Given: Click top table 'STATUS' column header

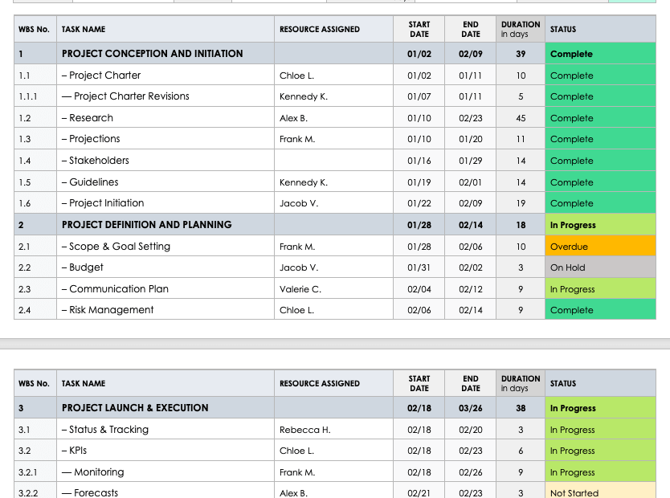Looking at the screenshot, I should pos(600,29).
